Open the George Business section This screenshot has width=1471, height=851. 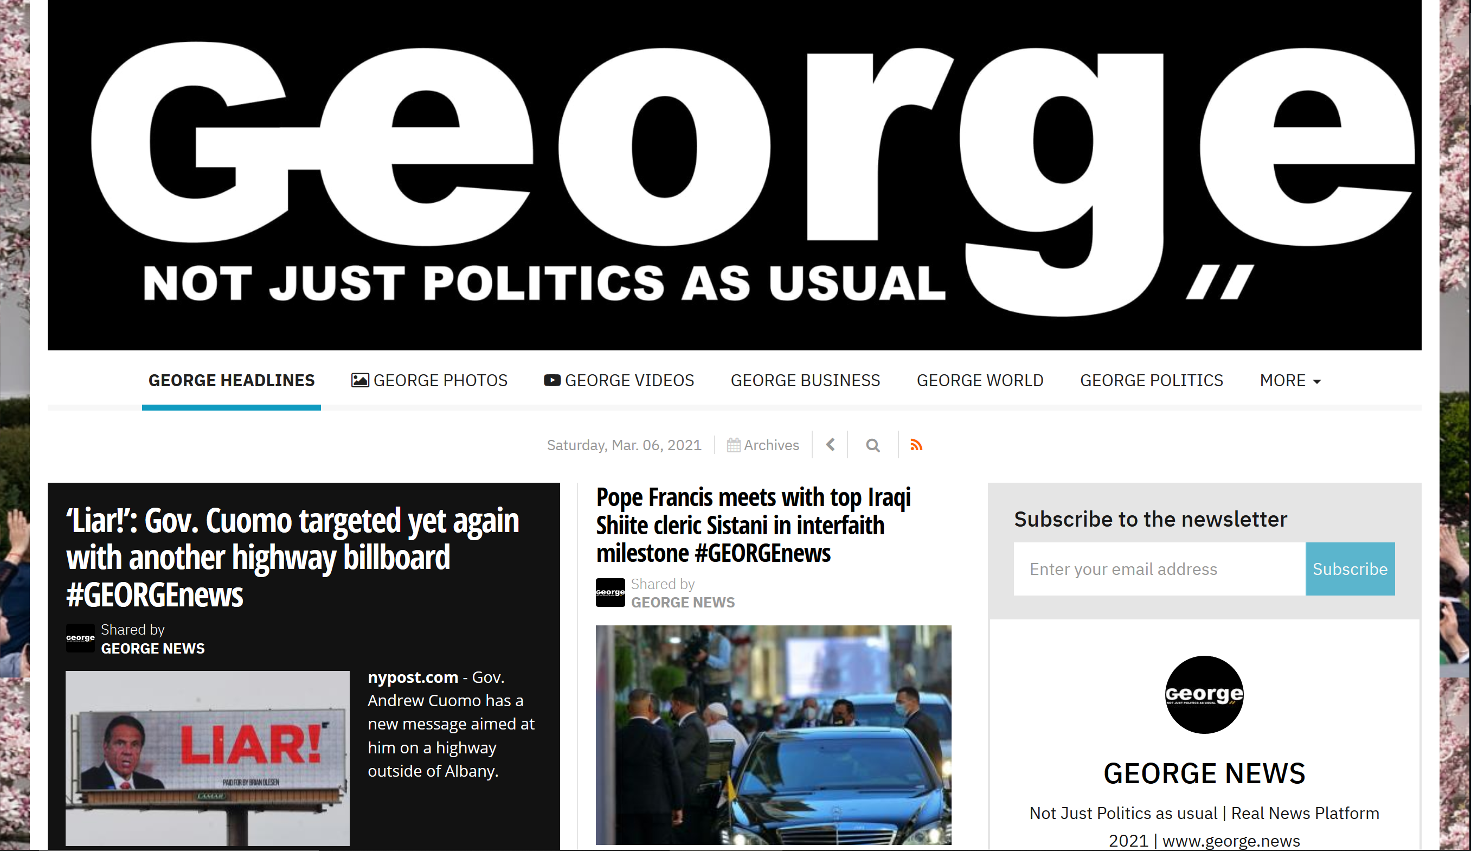805,381
